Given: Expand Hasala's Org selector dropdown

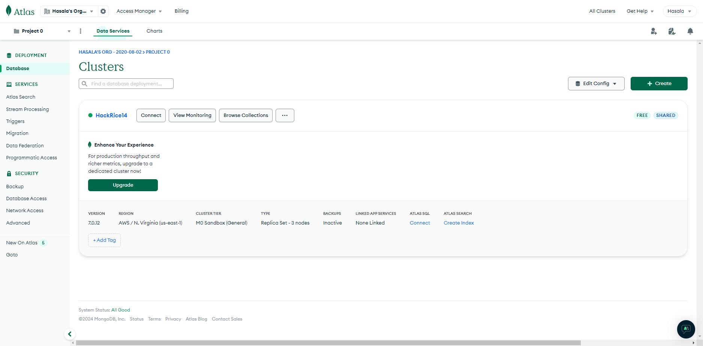Looking at the screenshot, I should pyautogui.click(x=69, y=11).
